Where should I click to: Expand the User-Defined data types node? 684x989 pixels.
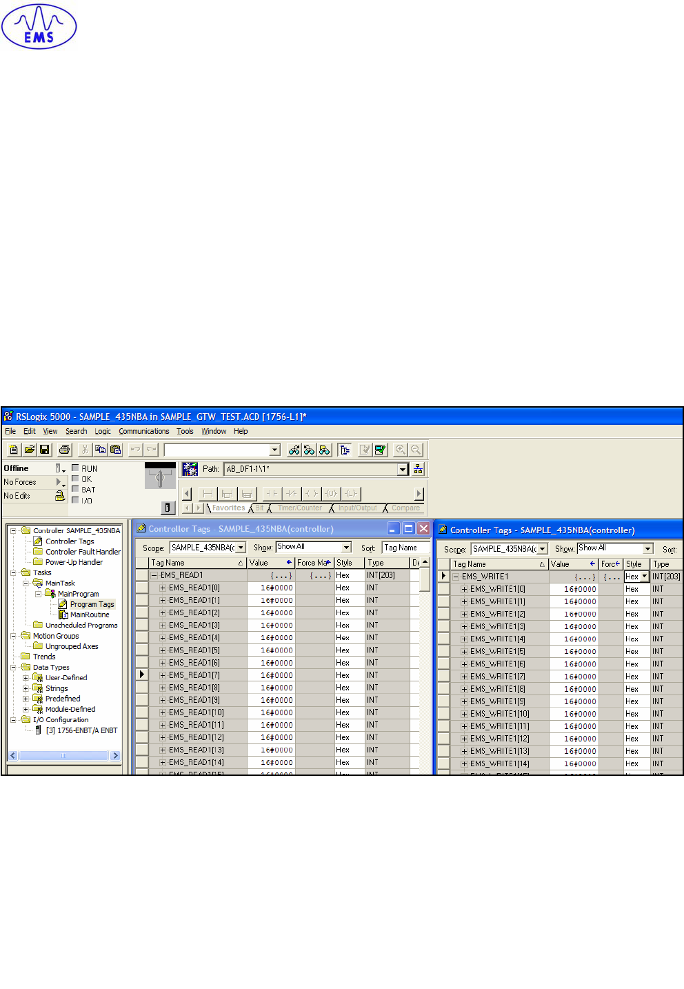[x=26, y=678]
